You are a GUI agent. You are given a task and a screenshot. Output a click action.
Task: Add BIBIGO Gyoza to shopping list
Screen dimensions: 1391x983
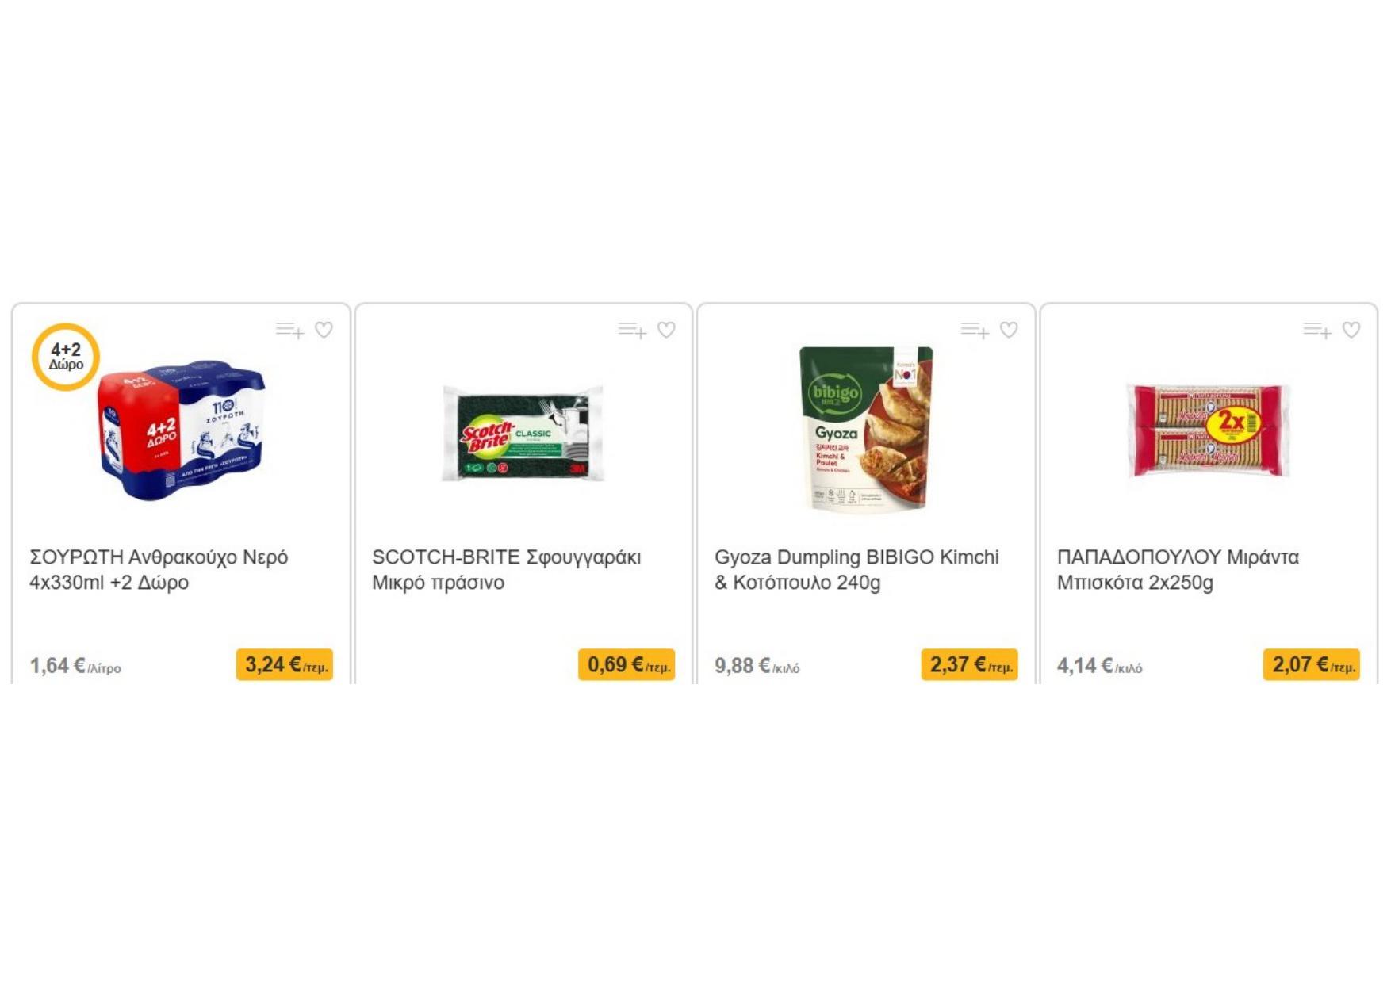975,330
